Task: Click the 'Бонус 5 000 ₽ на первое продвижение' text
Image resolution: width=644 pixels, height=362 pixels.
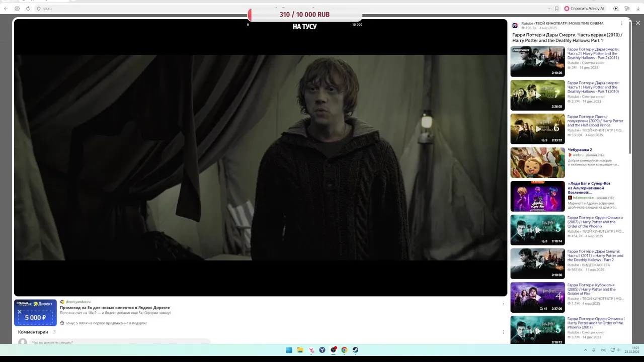Action: (x=105, y=323)
